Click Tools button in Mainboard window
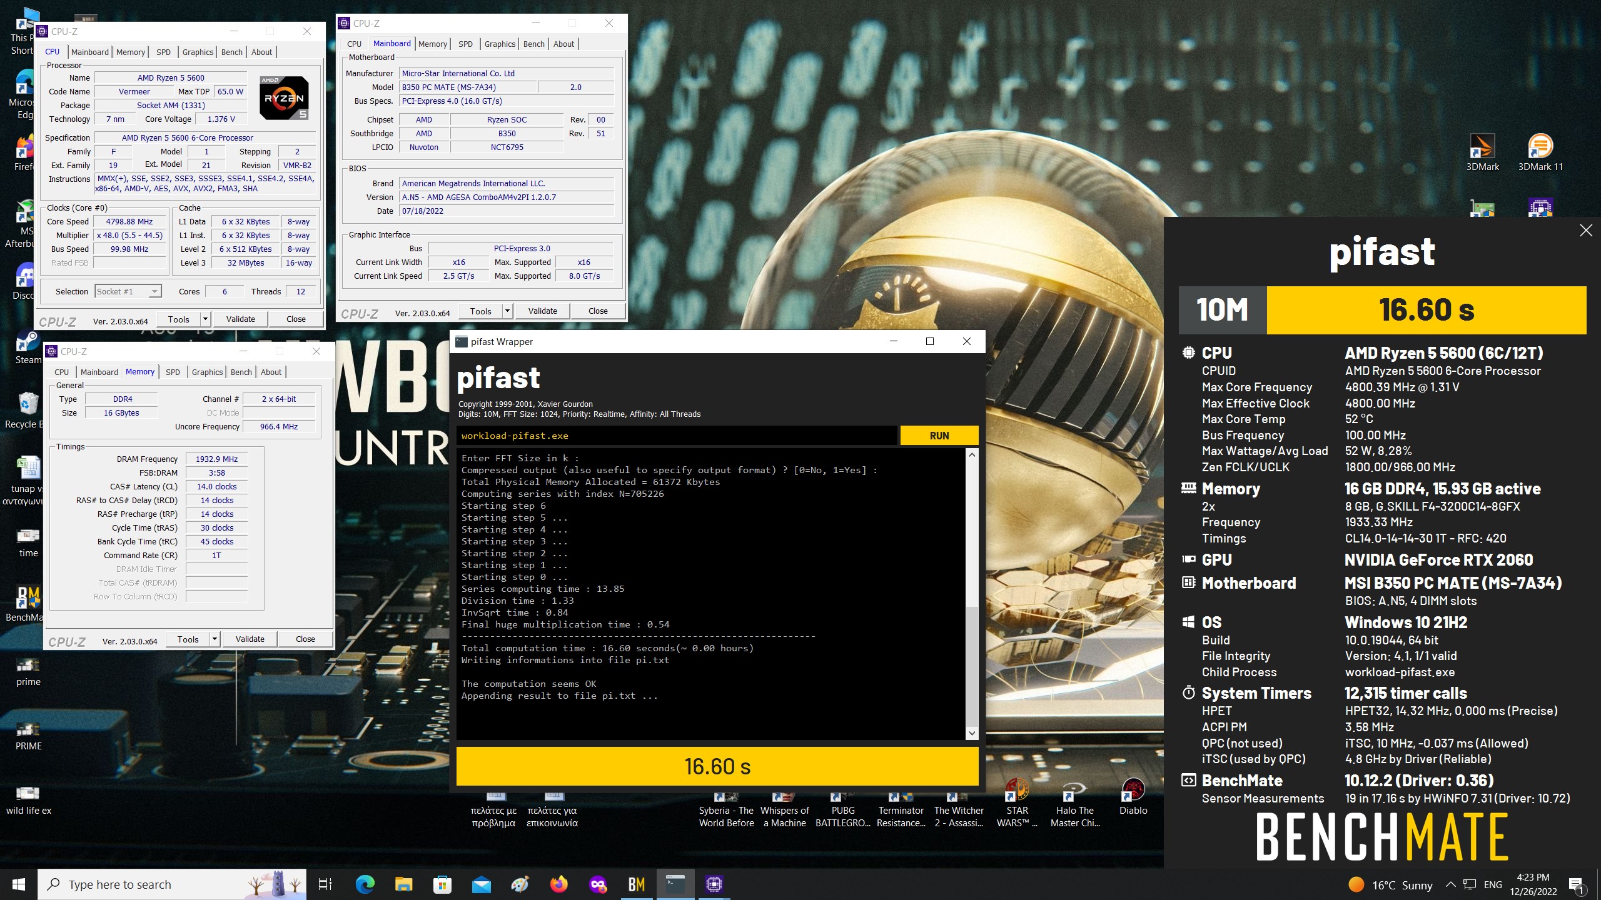Image resolution: width=1601 pixels, height=900 pixels. (481, 311)
